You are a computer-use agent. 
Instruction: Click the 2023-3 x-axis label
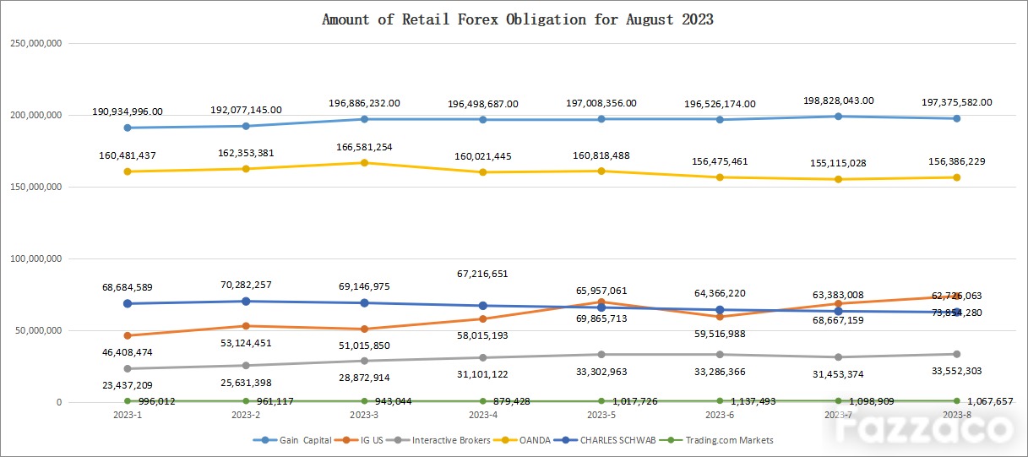pos(364,416)
